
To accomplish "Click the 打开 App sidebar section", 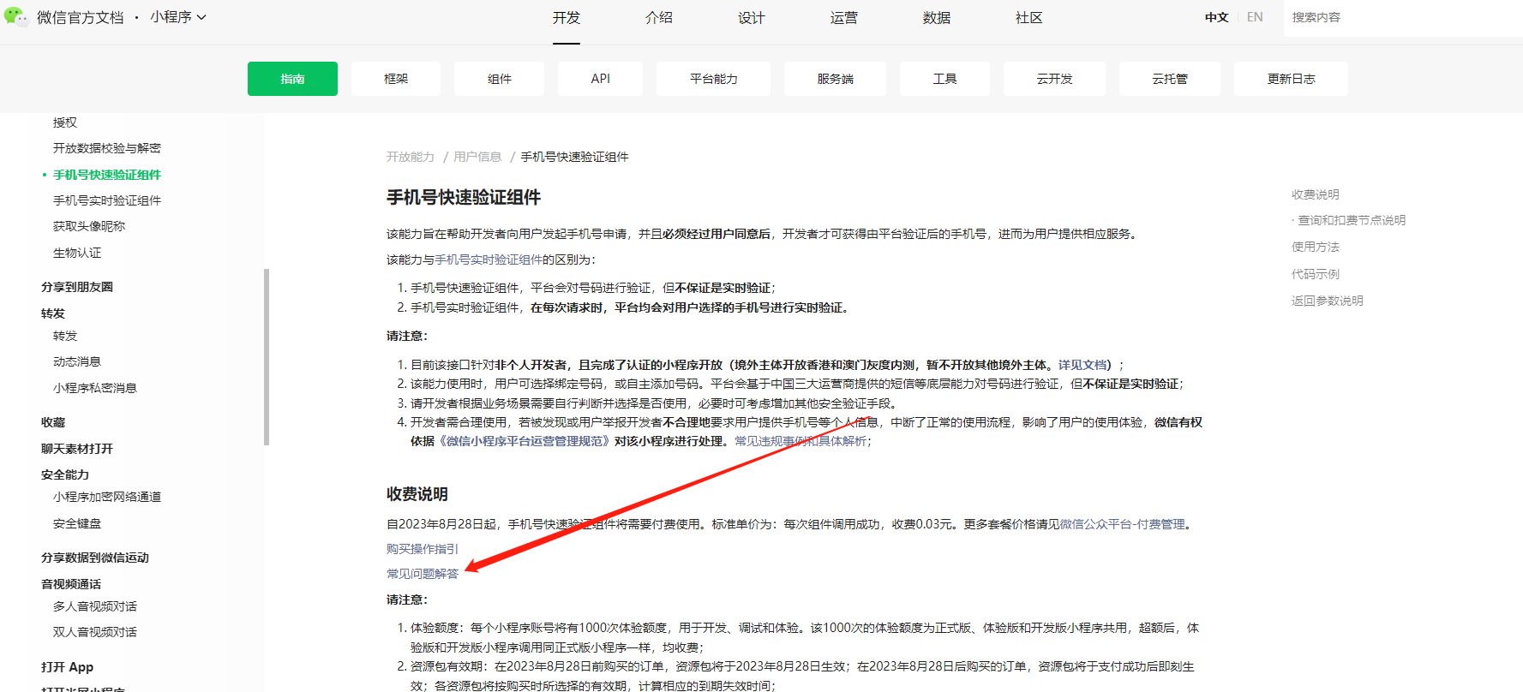I will click(68, 667).
